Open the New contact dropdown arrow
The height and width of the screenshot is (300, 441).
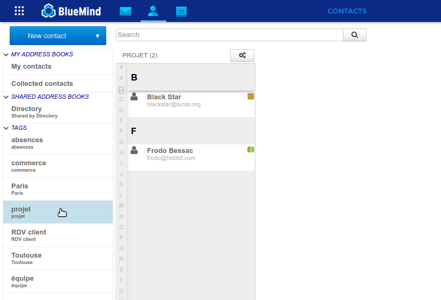(x=98, y=36)
